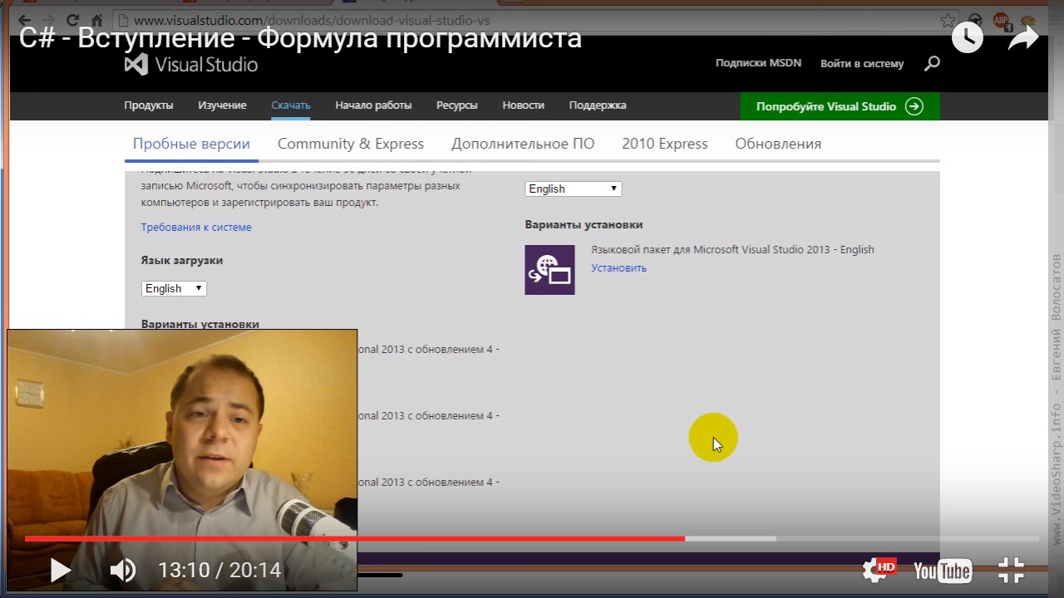This screenshot has height=598, width=1064.
Task: Exit fullscreen mode
Action: tap(1011, 570)
